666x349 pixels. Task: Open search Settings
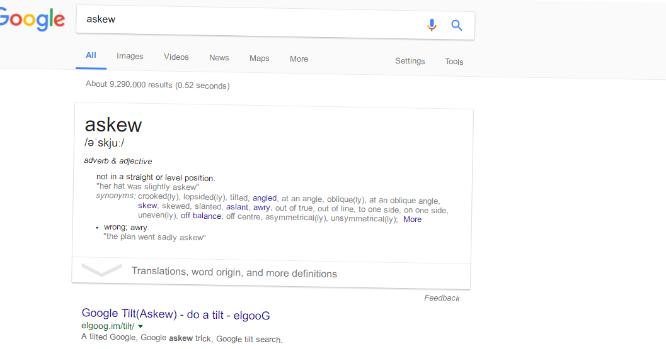coord(410,60)
